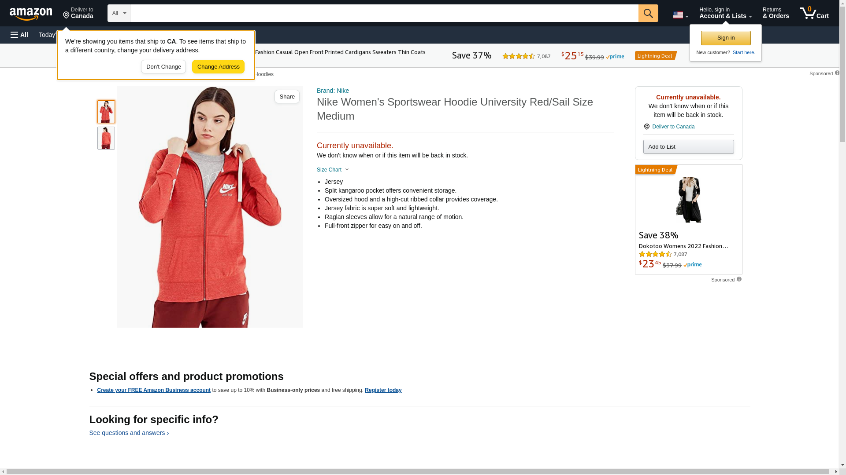Click the Sponsored info icon below the sidebar ad
This screenshot has width=846, height=475.
pos(739,279)
